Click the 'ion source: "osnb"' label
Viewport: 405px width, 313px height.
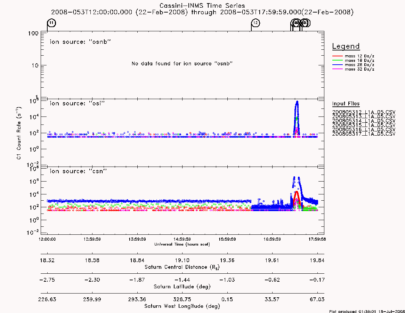coord(80,42)
